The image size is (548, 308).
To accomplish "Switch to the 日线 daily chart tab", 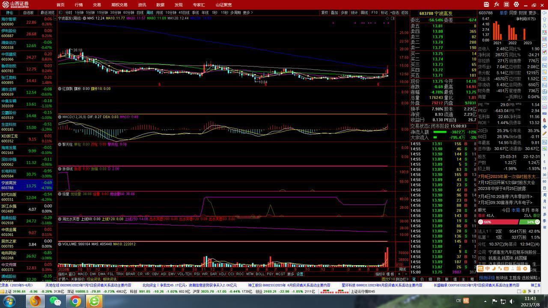I will 140,13.
